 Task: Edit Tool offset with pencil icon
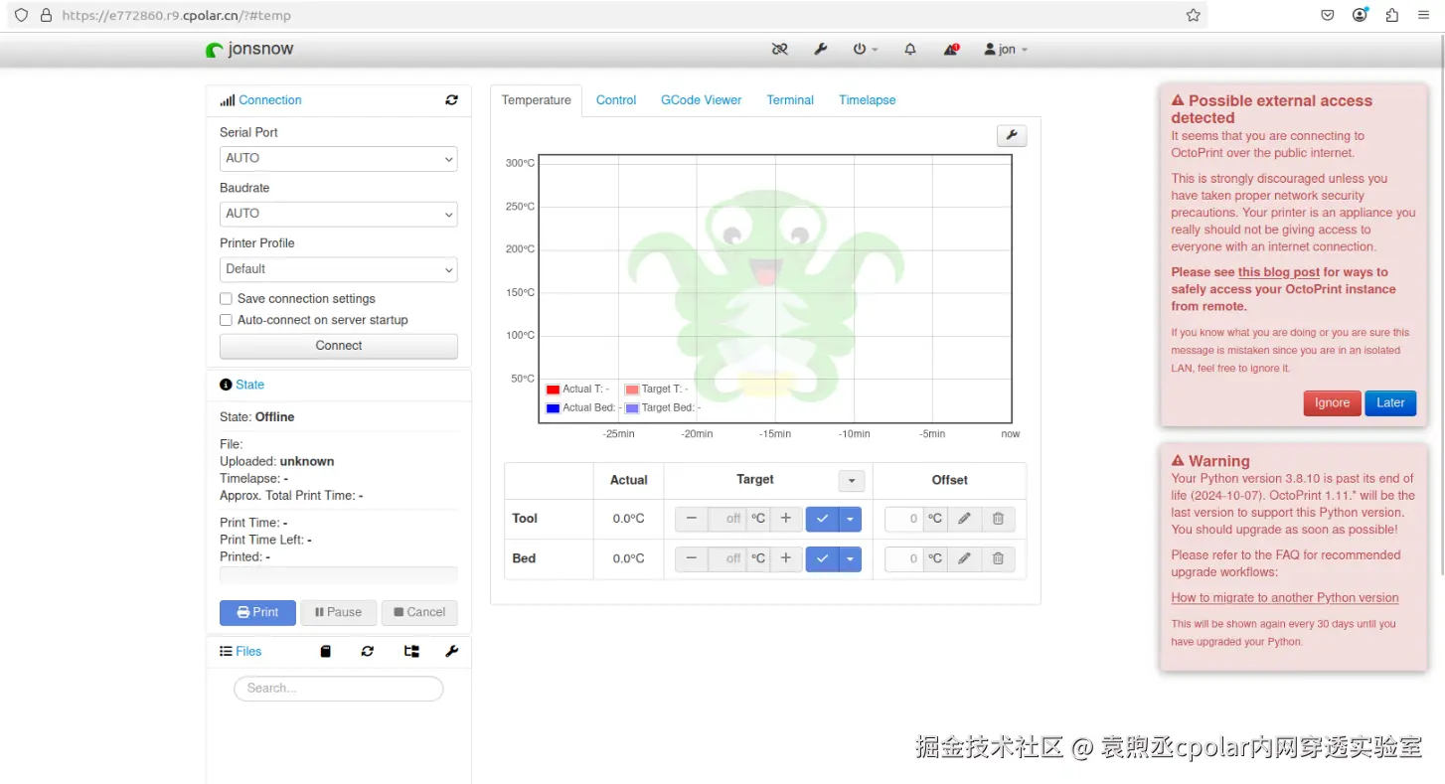pos(964,519)
